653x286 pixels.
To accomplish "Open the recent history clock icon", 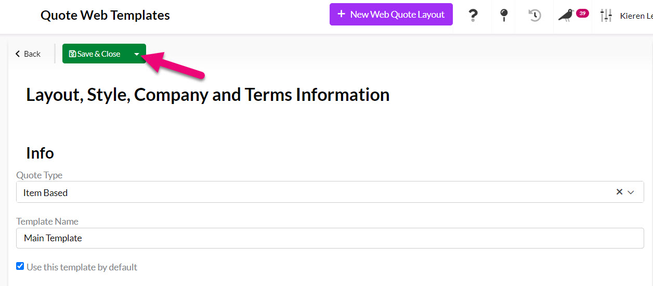I will pyautogui.click(x=534, y=16).
